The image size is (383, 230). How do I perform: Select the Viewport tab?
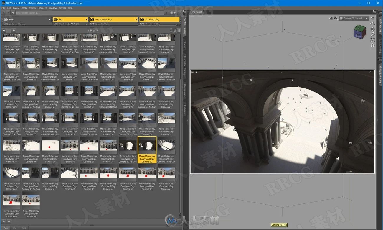197,12
